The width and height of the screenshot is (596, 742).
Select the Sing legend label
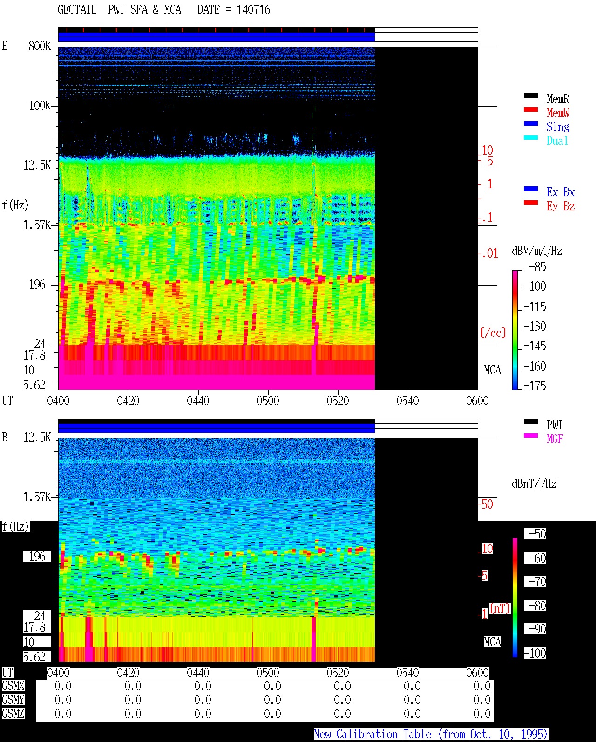558,127
